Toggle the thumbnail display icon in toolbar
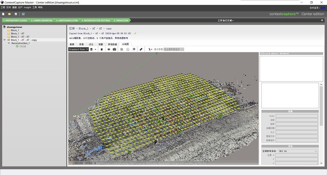This screenshot has width=327, height=175. (134, 49)
